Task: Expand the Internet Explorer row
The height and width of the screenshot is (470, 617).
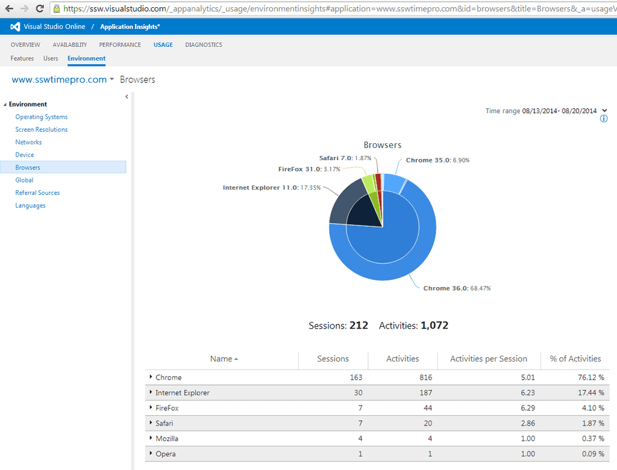Action: pos(151,392)
